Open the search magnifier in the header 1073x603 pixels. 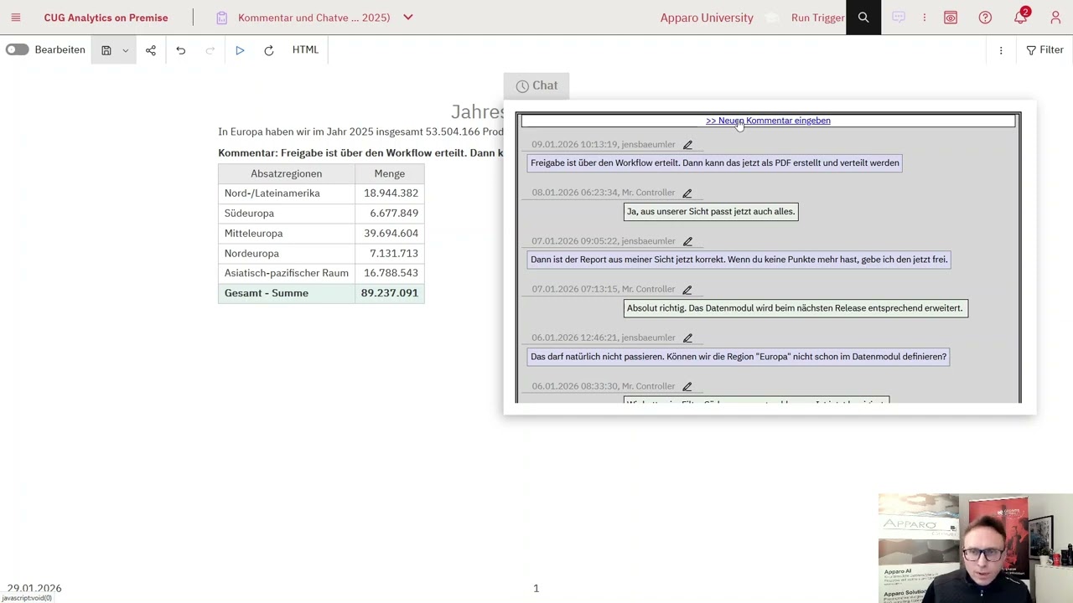tap(863, 18)
